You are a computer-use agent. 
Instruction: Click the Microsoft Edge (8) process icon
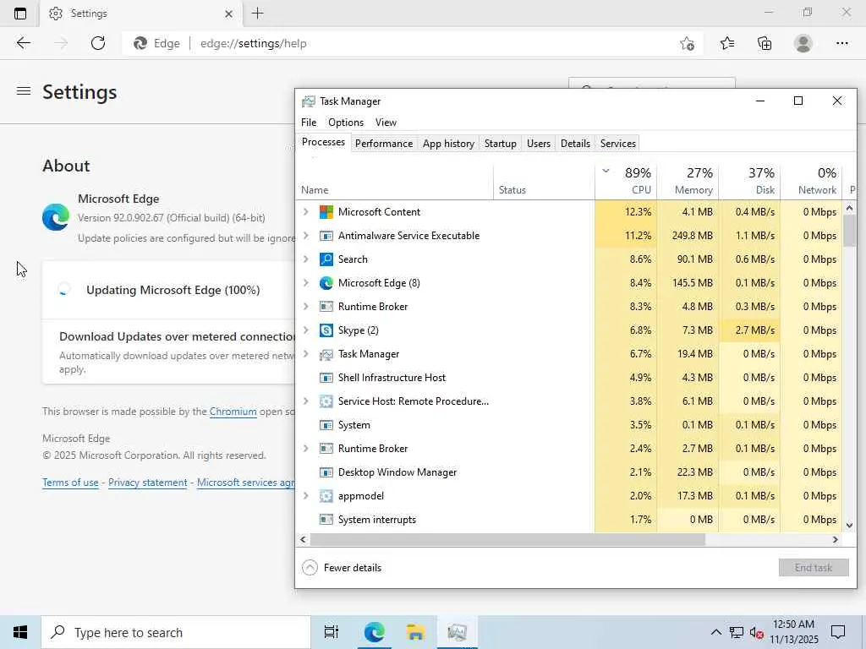tap(326, 283)
